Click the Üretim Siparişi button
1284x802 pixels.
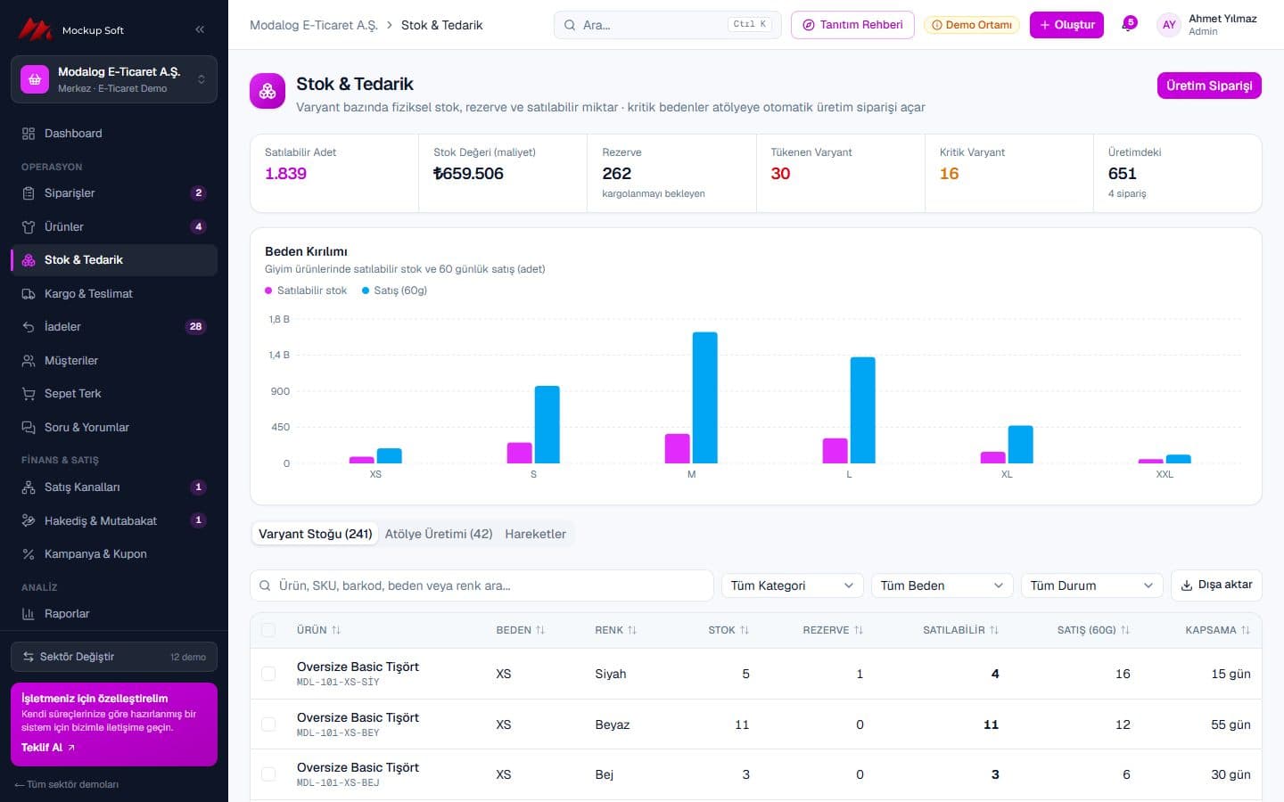tap(1209, 86)
